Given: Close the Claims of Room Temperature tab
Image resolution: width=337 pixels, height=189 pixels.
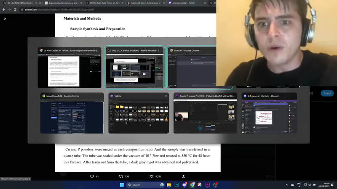Looking at the screenshot, I should 164,3.
